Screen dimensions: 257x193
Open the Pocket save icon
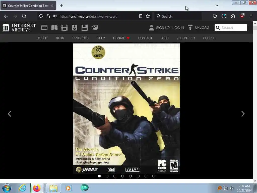(215, 16)
